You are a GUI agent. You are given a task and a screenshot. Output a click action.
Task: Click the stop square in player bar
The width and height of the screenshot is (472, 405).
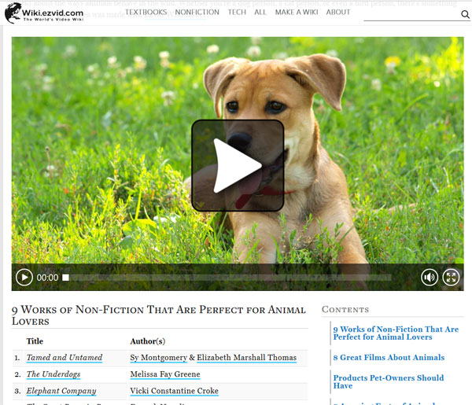[x=65, y=278]
